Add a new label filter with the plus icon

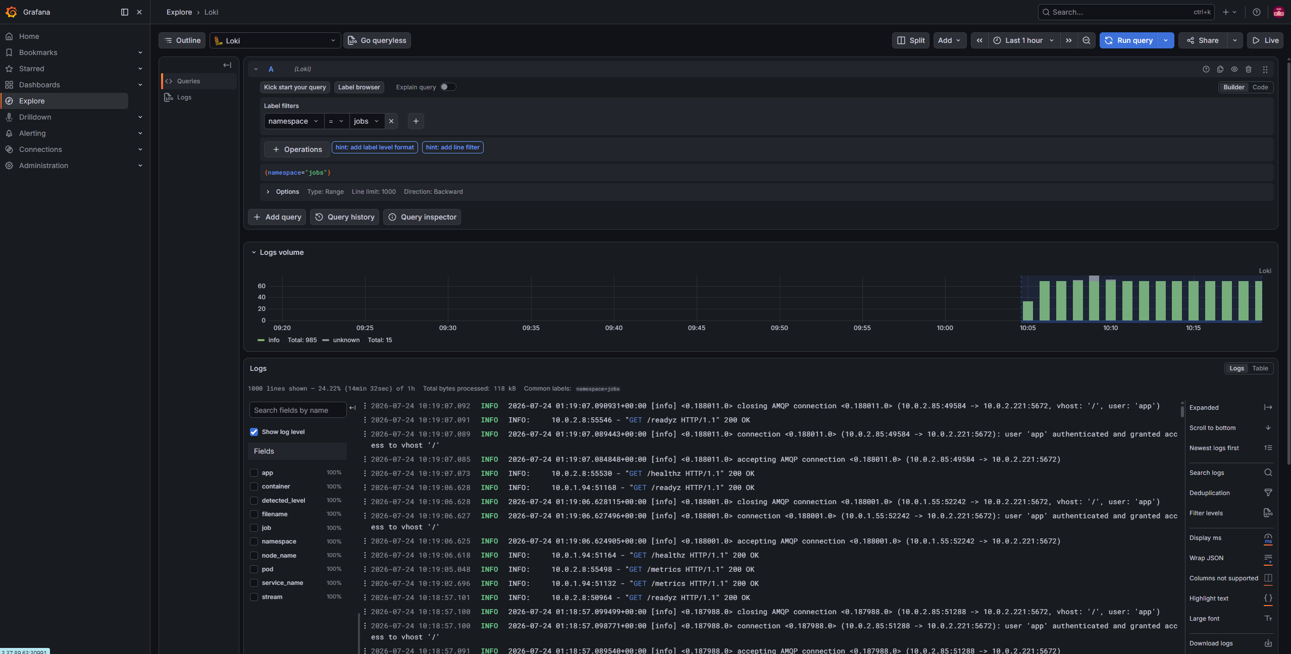pos(416,121)
